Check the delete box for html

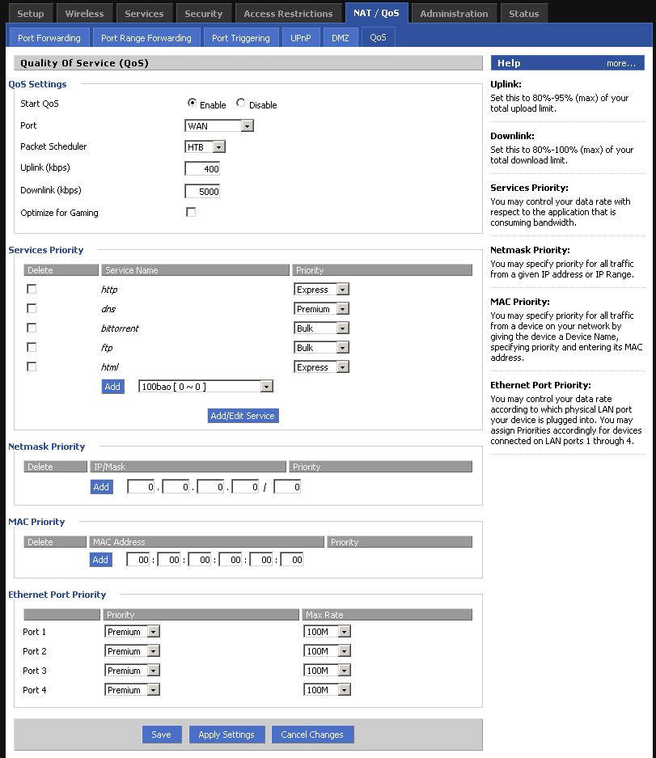(x=32, y=366)
